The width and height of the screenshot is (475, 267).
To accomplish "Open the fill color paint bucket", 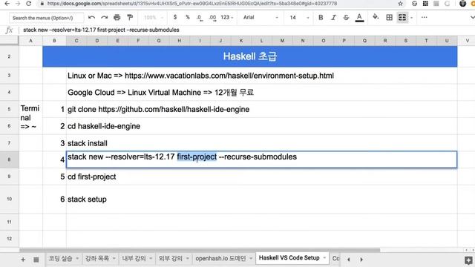I will 376,17.
